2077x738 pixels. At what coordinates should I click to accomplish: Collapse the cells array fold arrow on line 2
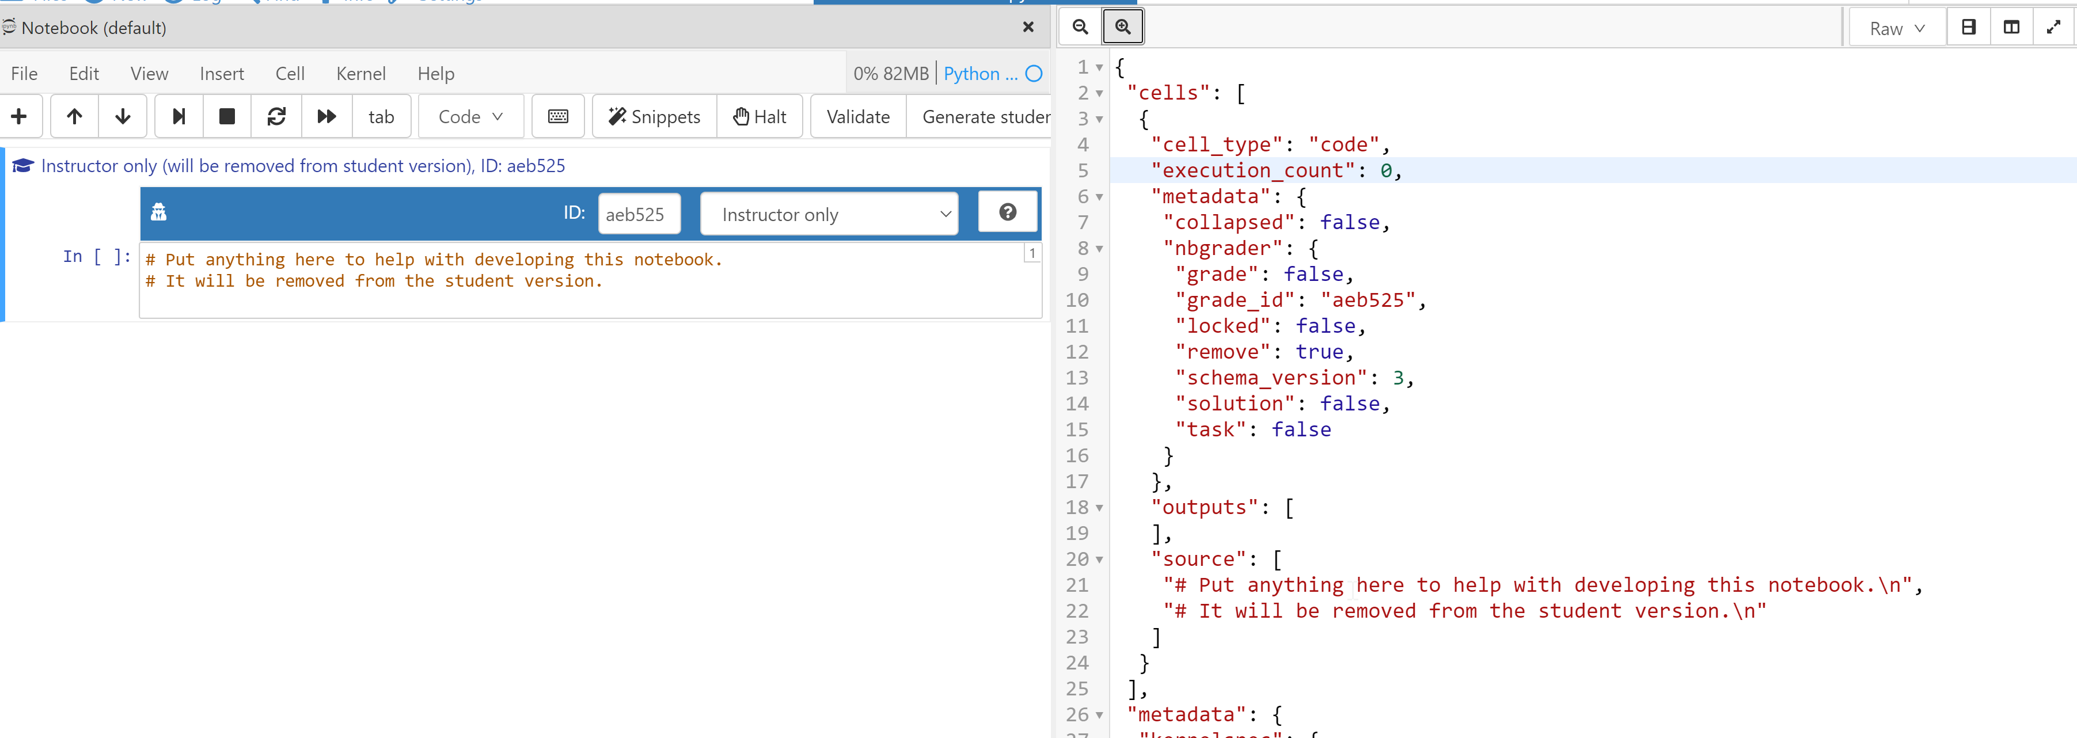pos(1099,93)
